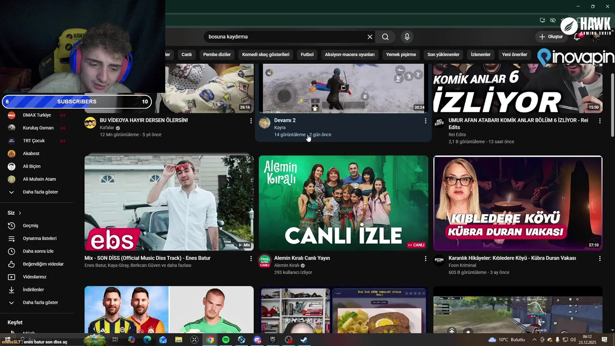Click the crossed-eye icon in address bar
Viewport: 615px width, 346px height.
tap(553, 20)
